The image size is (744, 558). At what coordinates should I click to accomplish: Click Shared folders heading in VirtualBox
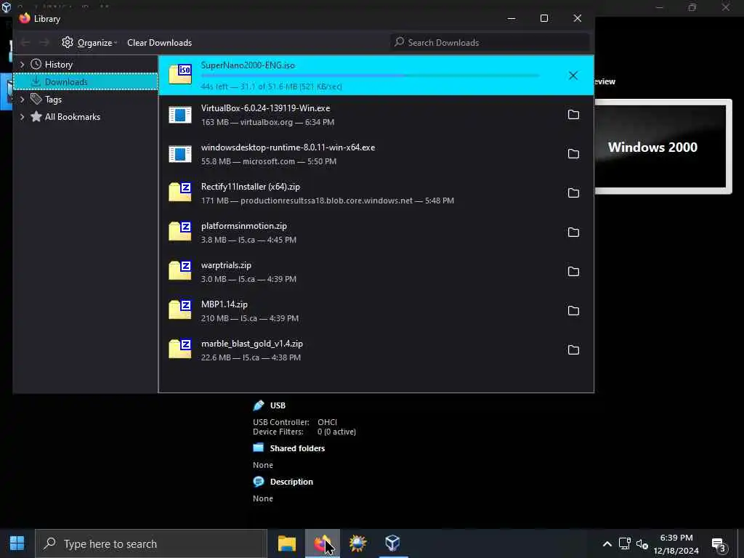pos(297,448)
